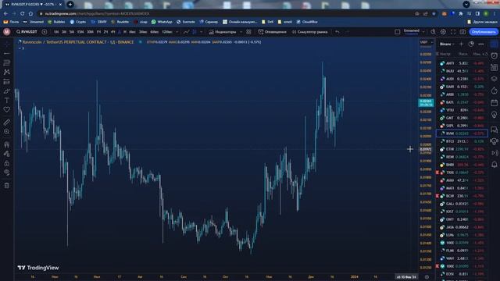Click the trash remove drawings icon
This screenshot has width=500, height=281.
point(7,186)
